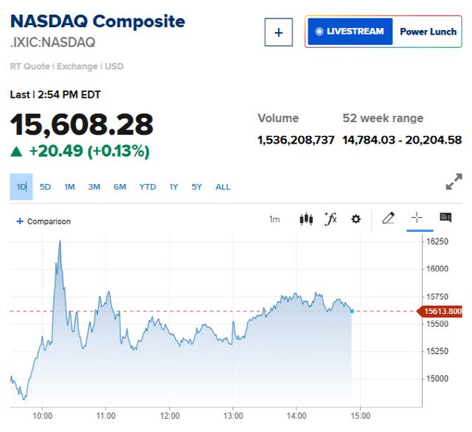Open the studies fx indicator menu
The height and width of the screenshot is (432, 472).
(x=330, y=219)
